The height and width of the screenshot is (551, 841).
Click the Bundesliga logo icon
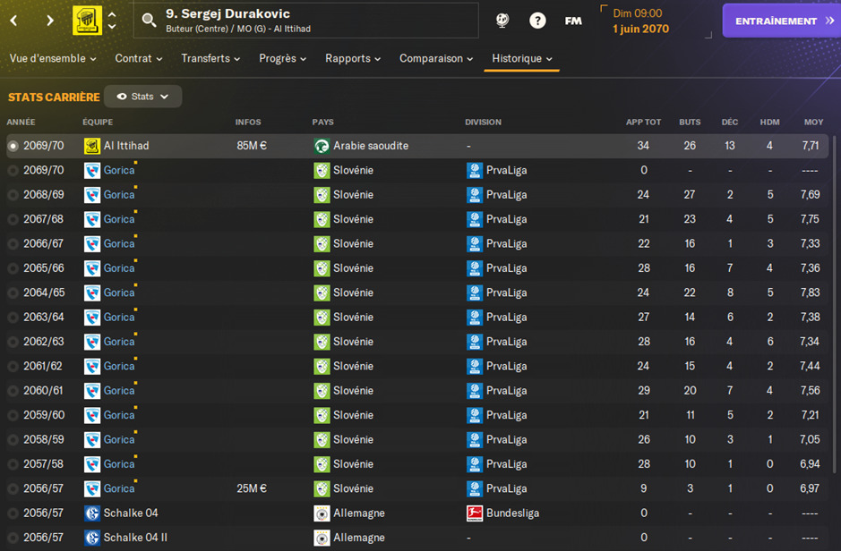[x=475, y=513]
